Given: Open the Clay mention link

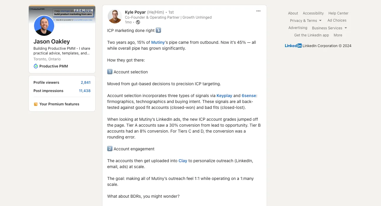Looking at the screenshot, I should click(183, 161).
